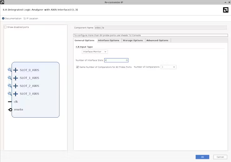Expand the SLOT_3_AXIS interface plus icon
Screen dimensions: 231x162
coord(16,94)
